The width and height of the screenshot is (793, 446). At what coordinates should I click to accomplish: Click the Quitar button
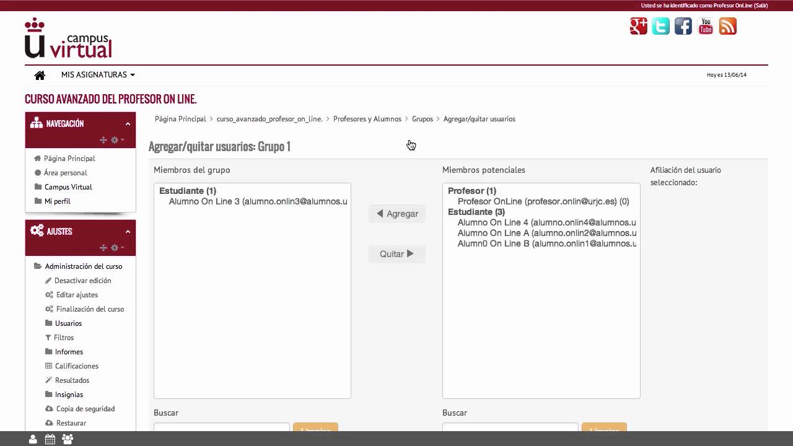point(397,254)
